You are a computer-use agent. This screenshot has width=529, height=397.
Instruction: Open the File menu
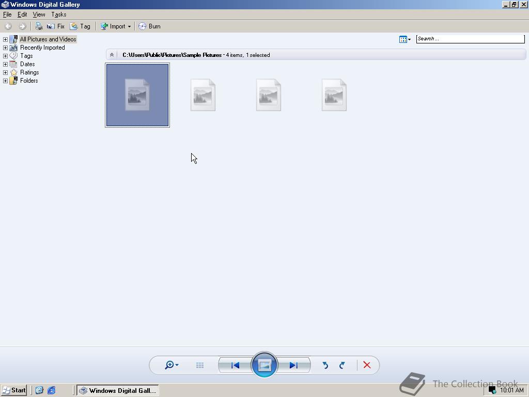pos(7,14)
